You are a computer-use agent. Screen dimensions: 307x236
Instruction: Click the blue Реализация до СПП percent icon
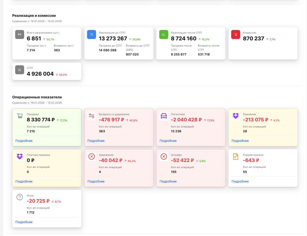coord(92,34)
